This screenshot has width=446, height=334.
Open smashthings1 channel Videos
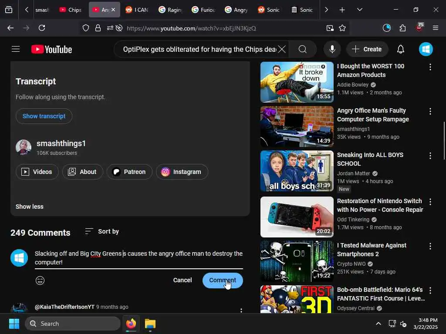(37, 172)
